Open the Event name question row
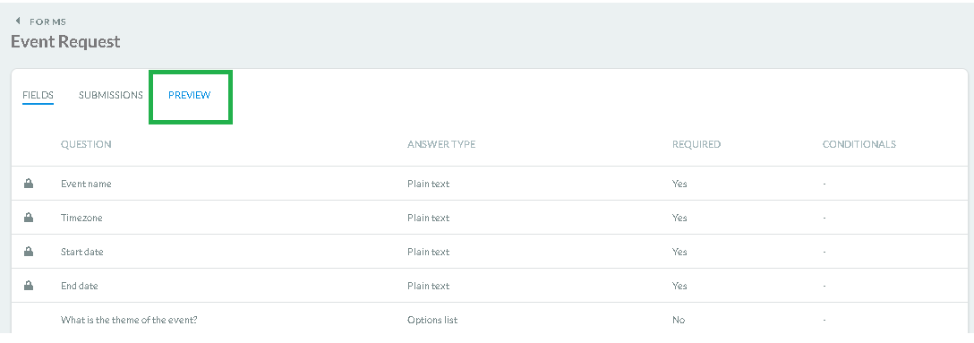Screen dimensions: 974x343 tap(490, 184)
